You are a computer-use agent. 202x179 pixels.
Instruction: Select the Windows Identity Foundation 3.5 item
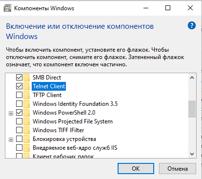[x=75, y=104]
